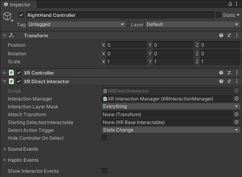Open Transform component preset settings

pyautogui.click(x=229, y=35)
